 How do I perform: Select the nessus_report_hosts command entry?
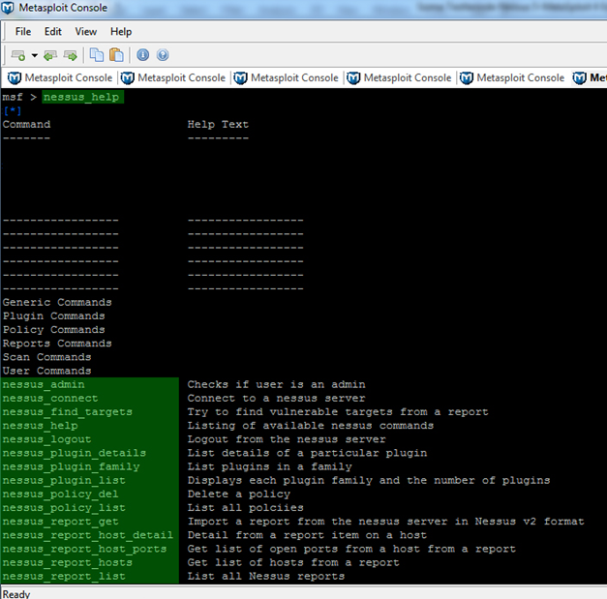coord(68,562)
